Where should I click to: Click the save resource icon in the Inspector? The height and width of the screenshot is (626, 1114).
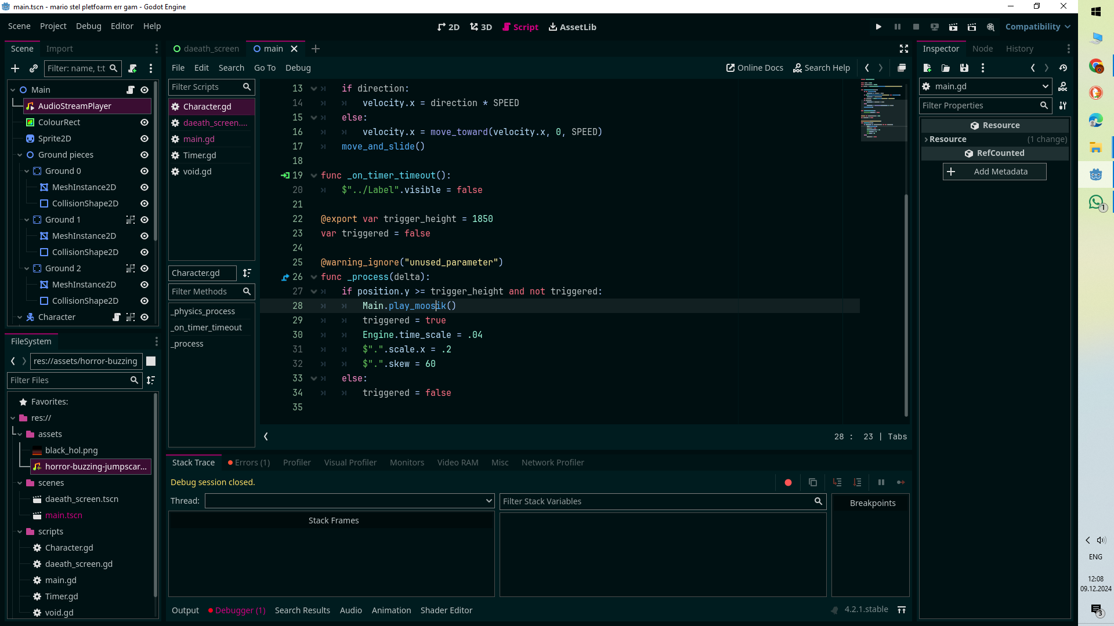coord(964,68)
